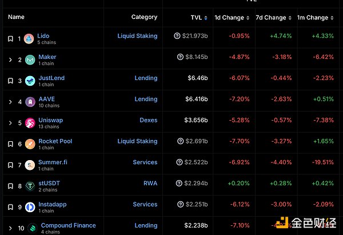Click the Rocket Pool logo icon
This screenshot has width=343, height=235.
click(x=29, y=144)
